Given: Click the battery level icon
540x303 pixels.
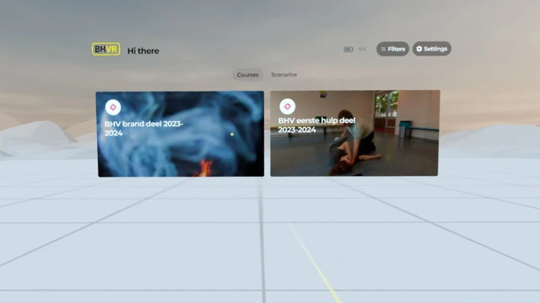Looking at the screenshot, I should coord(348,50).
